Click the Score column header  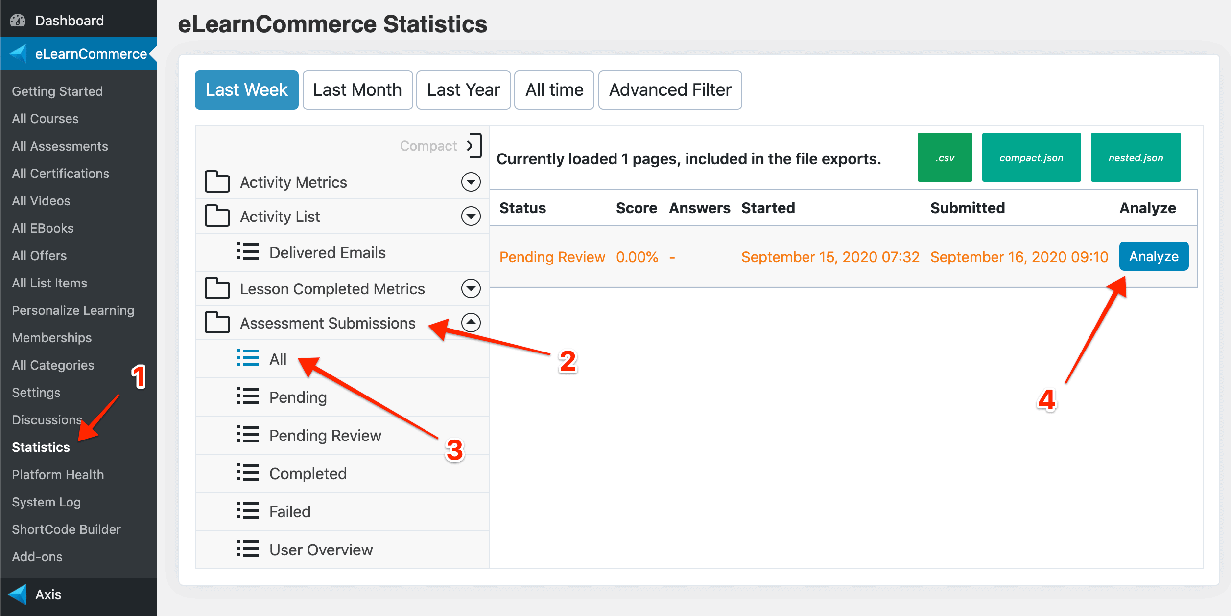tap(637, 208)
